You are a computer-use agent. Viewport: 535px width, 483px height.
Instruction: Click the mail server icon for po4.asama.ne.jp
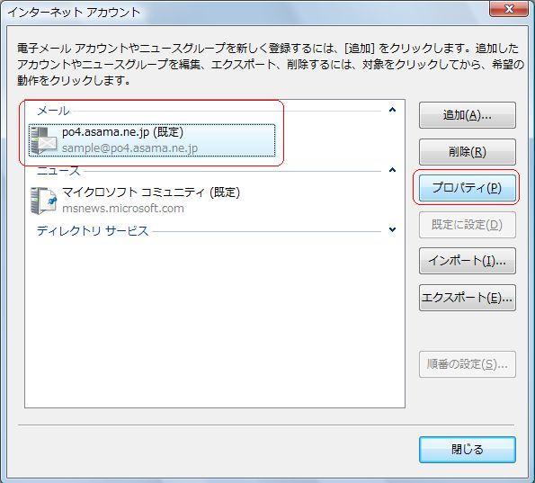43,140
